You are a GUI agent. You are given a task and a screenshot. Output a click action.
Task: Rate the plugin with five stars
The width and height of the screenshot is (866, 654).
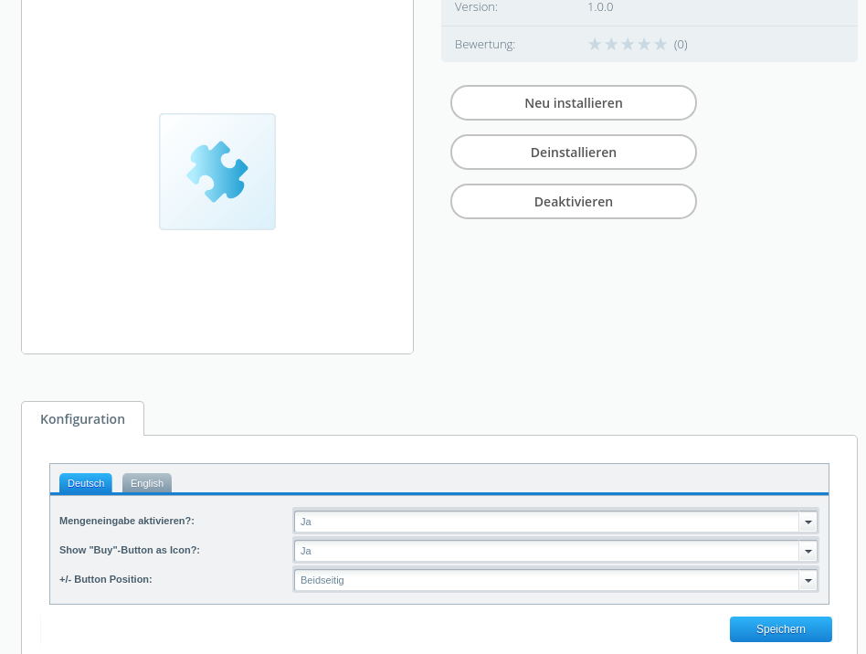click(660, 44)
